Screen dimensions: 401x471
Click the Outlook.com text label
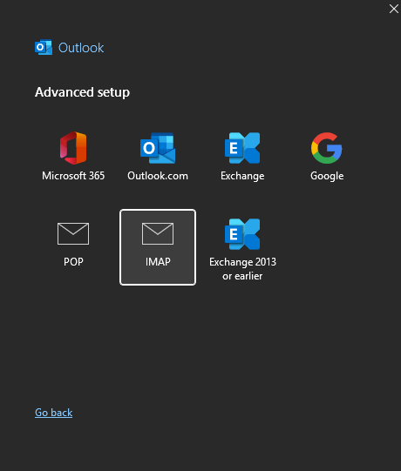click(x=158, y=176)
